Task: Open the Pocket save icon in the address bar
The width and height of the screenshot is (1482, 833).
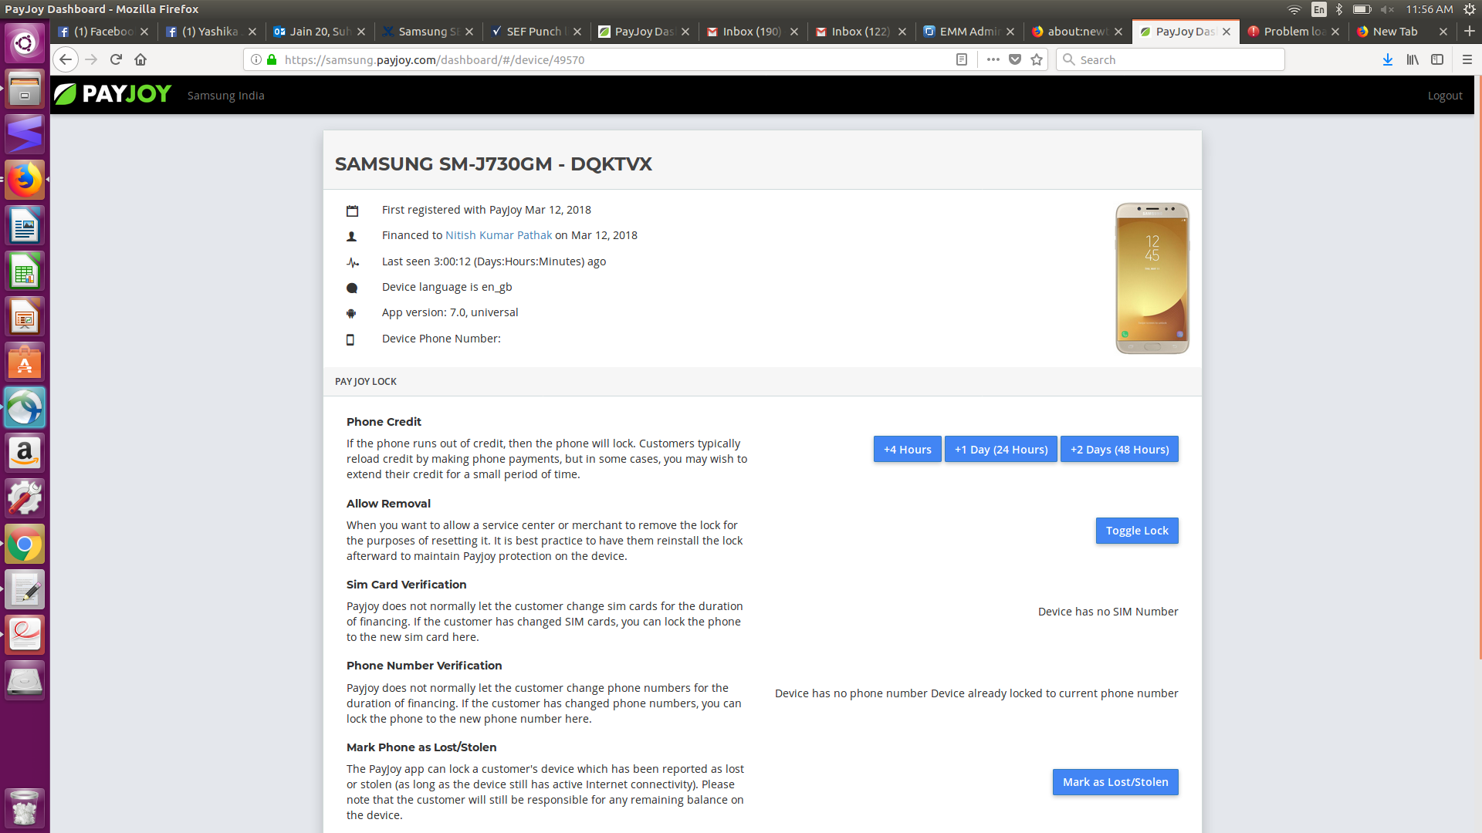Action: [1015, 59]
